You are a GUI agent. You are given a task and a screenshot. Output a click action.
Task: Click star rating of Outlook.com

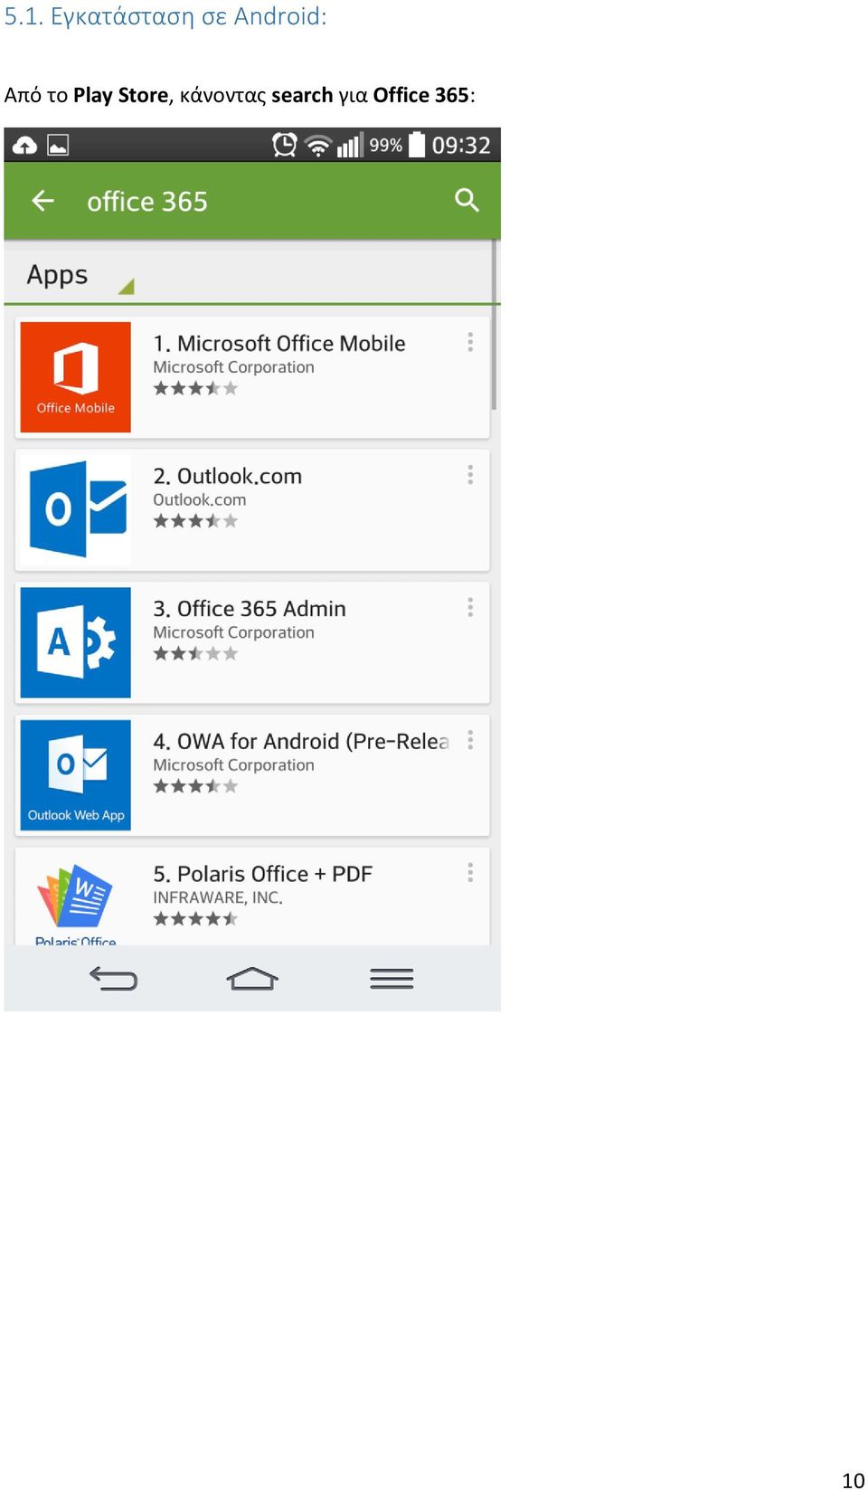point(195,521)
